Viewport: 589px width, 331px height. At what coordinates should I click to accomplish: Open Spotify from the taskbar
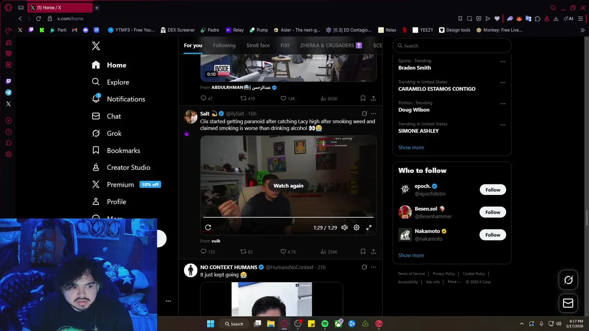[325, 324]
